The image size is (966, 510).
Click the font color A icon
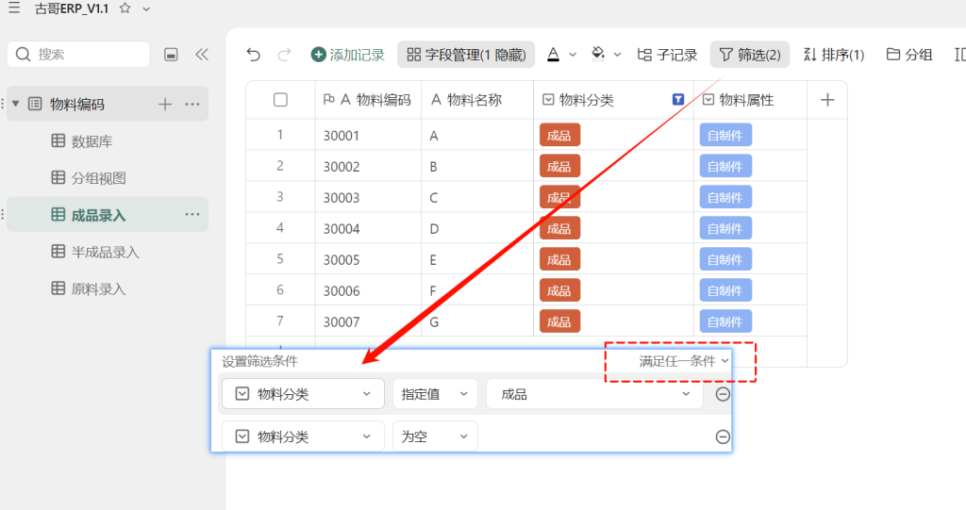(x=553, y=55)
